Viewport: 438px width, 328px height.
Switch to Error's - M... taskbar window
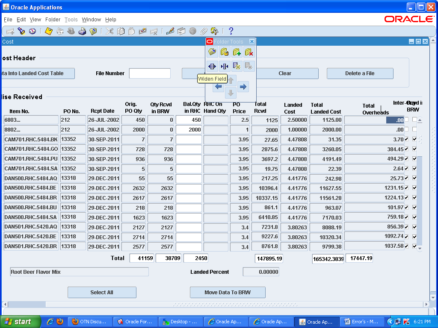coord(361,322)
